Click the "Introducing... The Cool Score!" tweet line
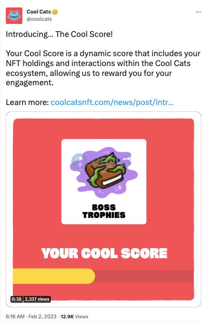Image resolution: width=203 pixels, height=323 pixels. point(59,34)
